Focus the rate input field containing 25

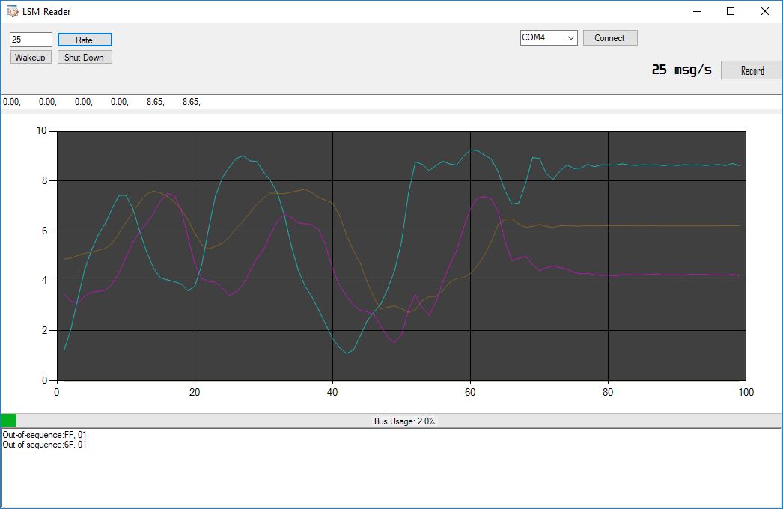point(31,40)
